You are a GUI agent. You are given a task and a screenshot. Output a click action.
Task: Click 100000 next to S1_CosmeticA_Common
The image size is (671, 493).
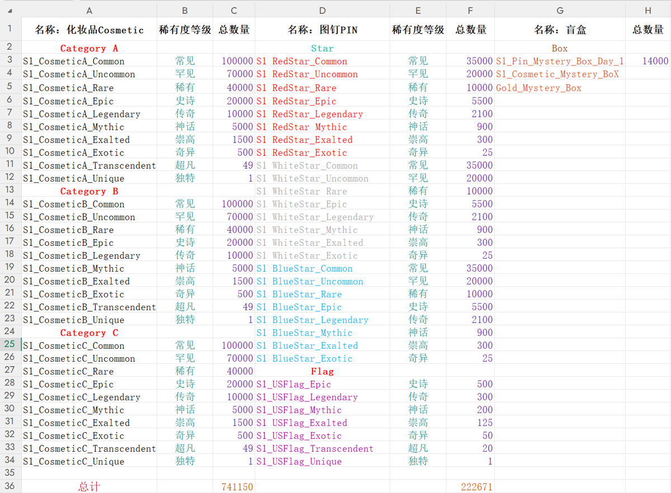tap(234, 61)
